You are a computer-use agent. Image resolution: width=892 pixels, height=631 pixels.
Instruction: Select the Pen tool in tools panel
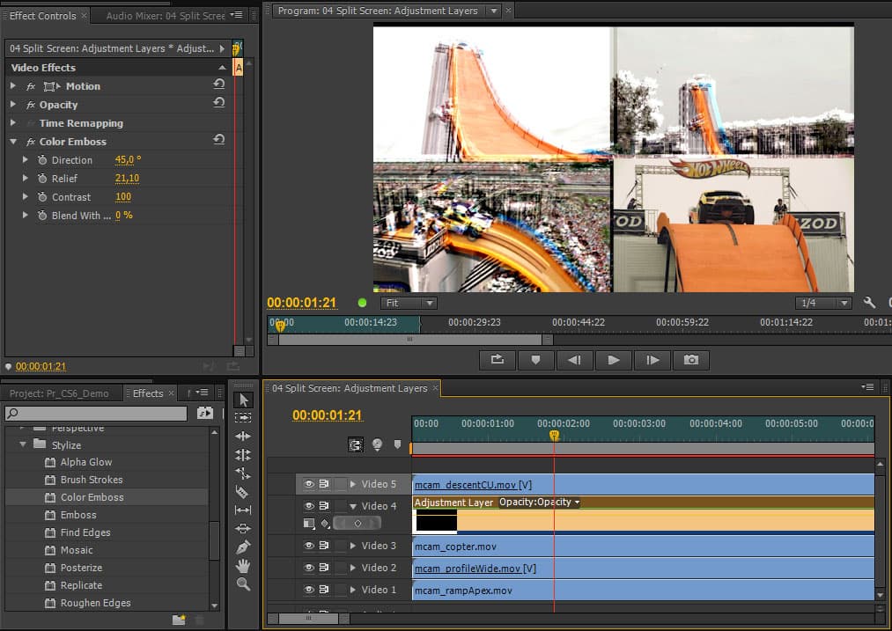click(x=243, y=547)
